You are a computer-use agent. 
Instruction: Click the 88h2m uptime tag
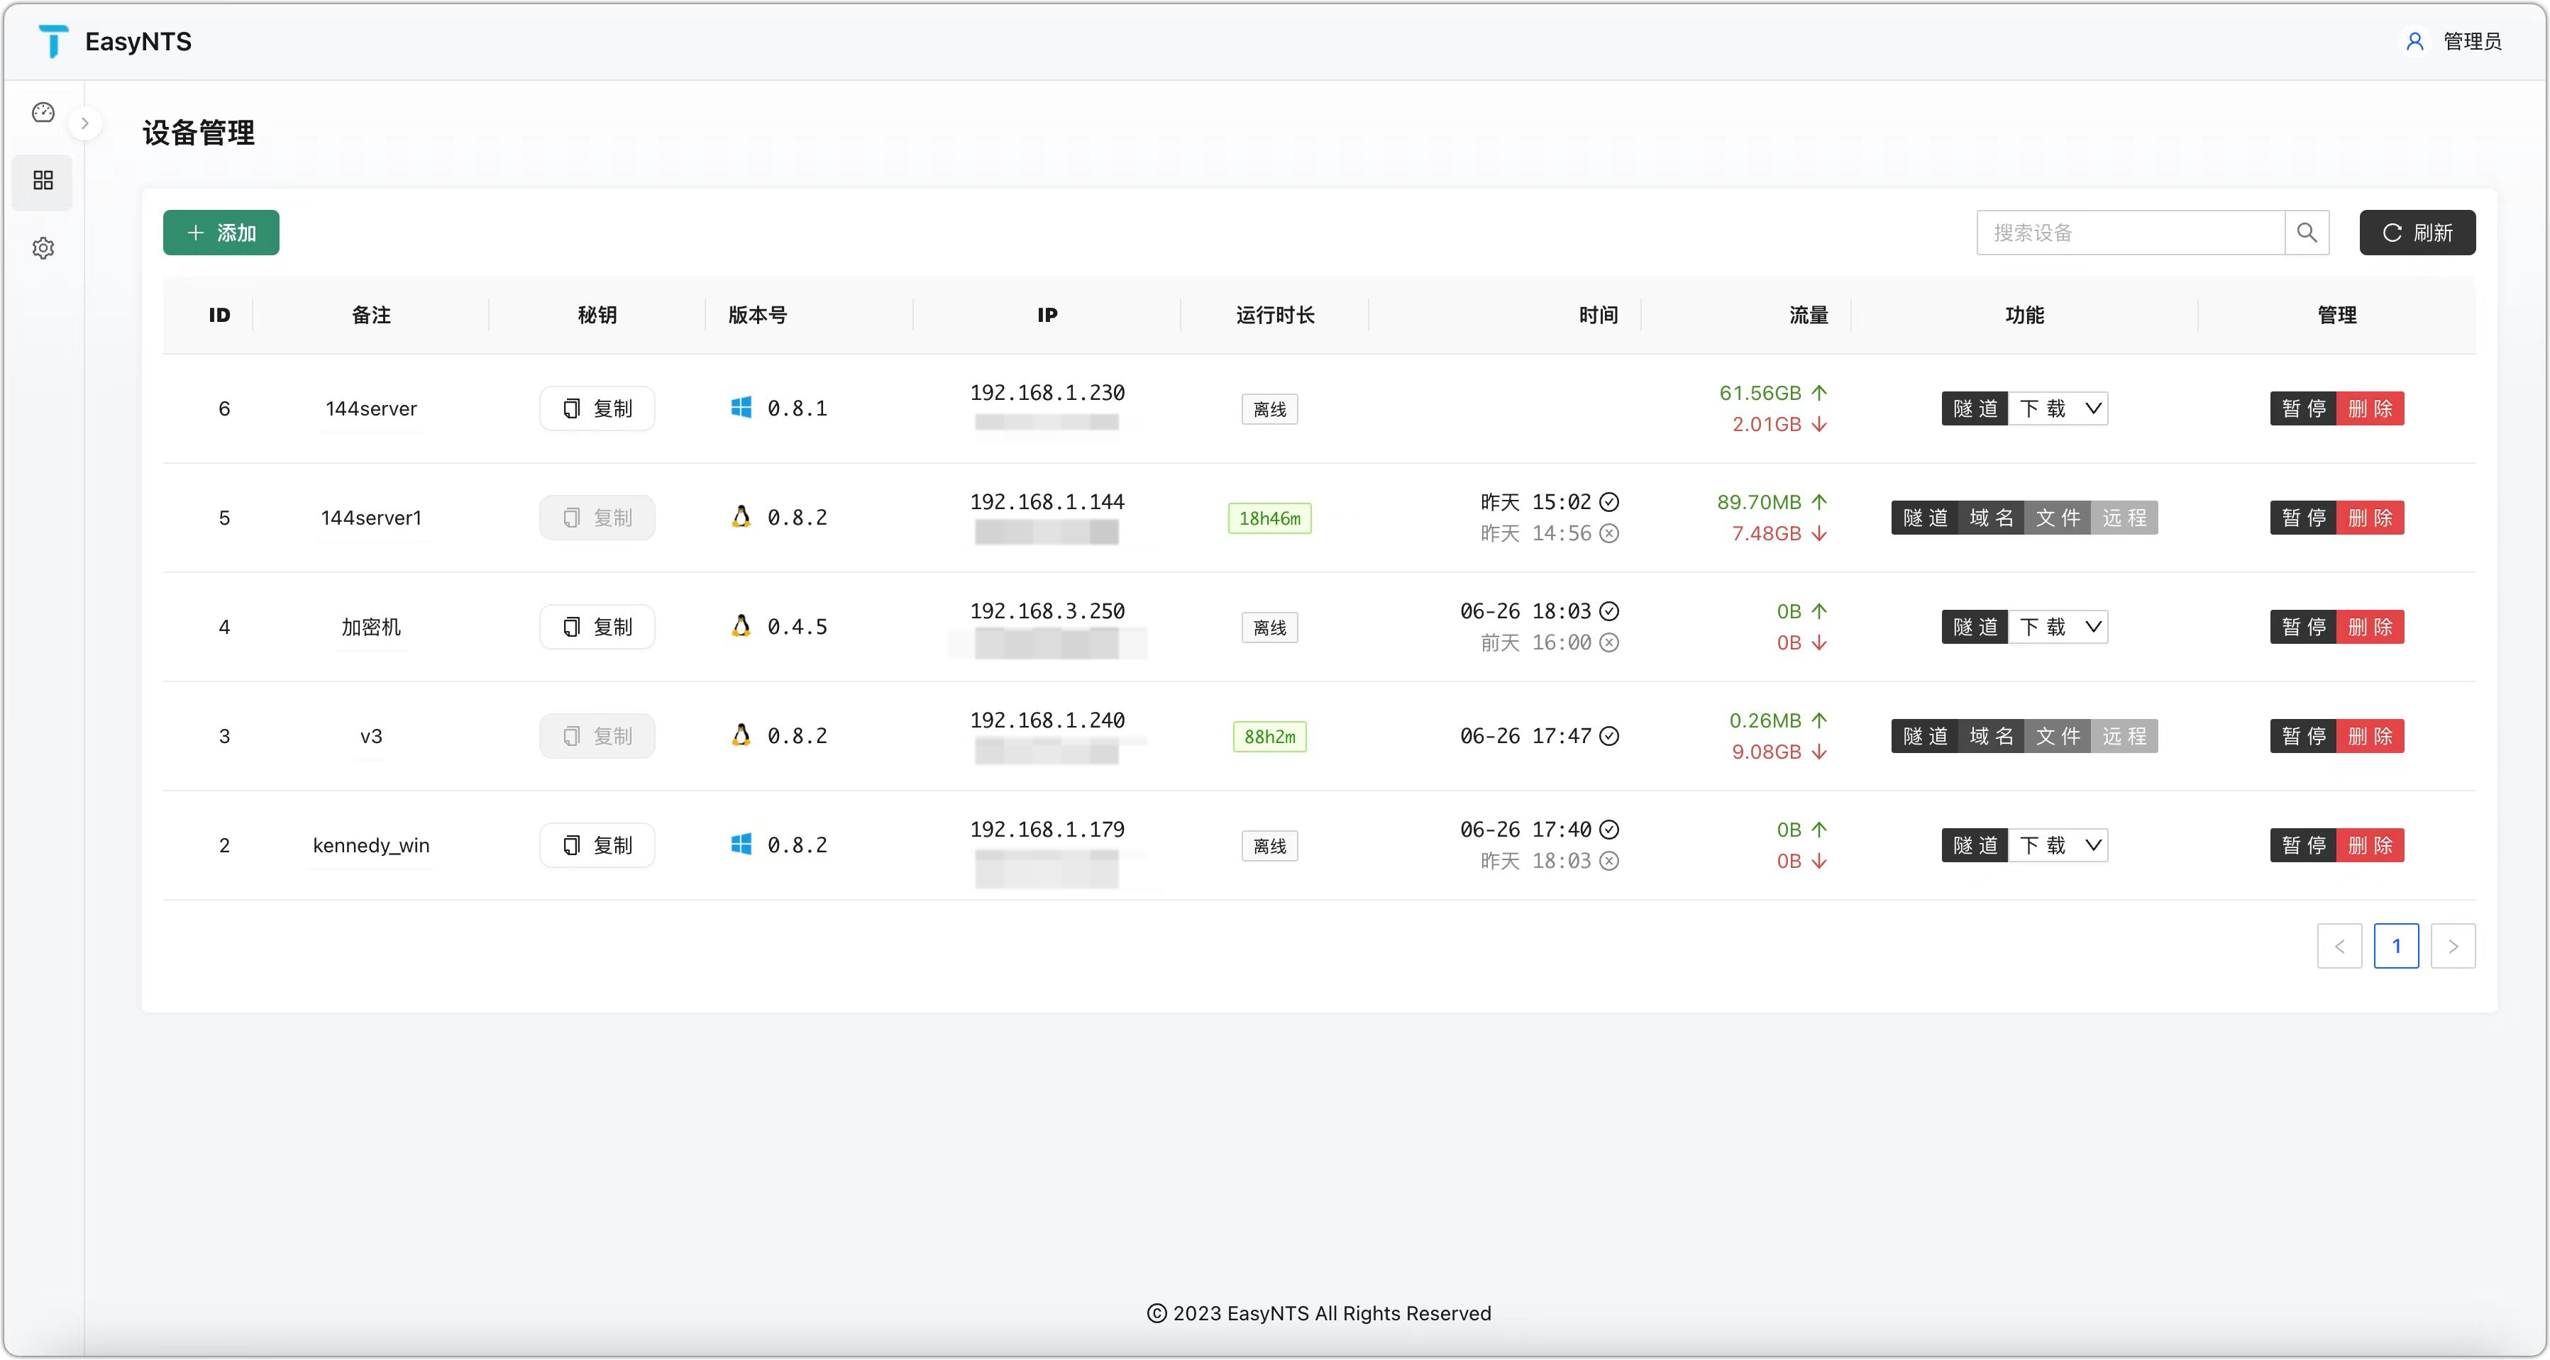(1269, 737)
